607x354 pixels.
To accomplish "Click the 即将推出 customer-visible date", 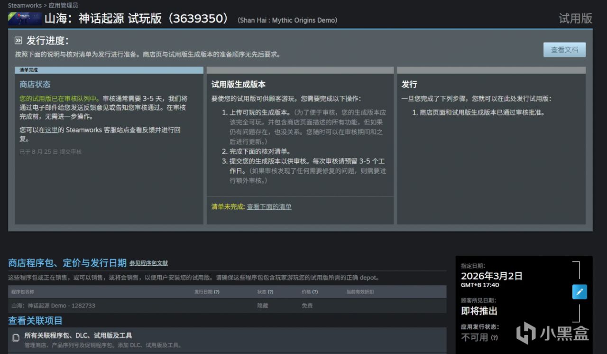I will (479, 311).
